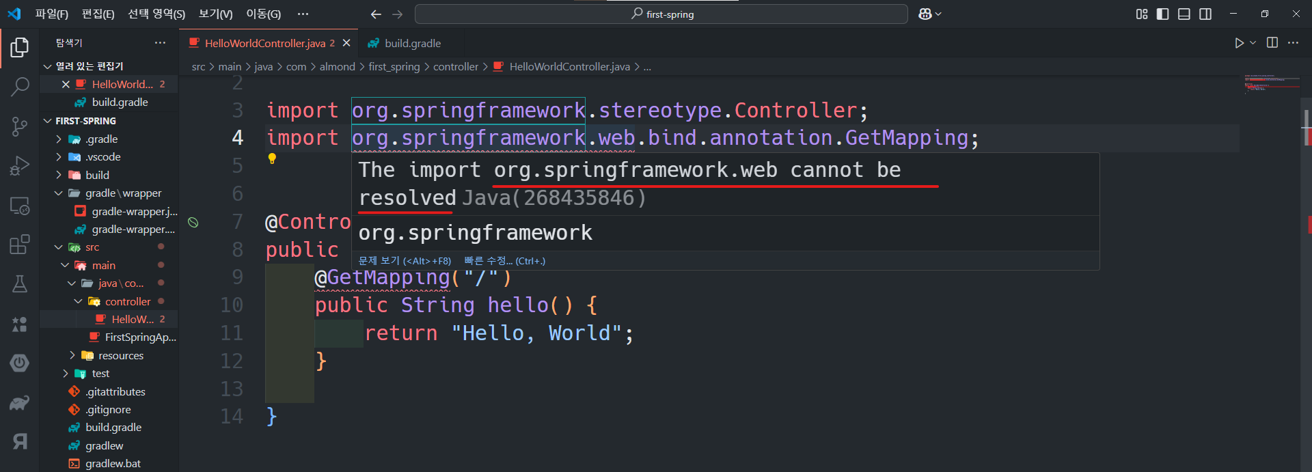The height and width of the screenshot is (472, 1312).
Task: Open build.gradle in open editors list
Action: (x=120, y=102)
